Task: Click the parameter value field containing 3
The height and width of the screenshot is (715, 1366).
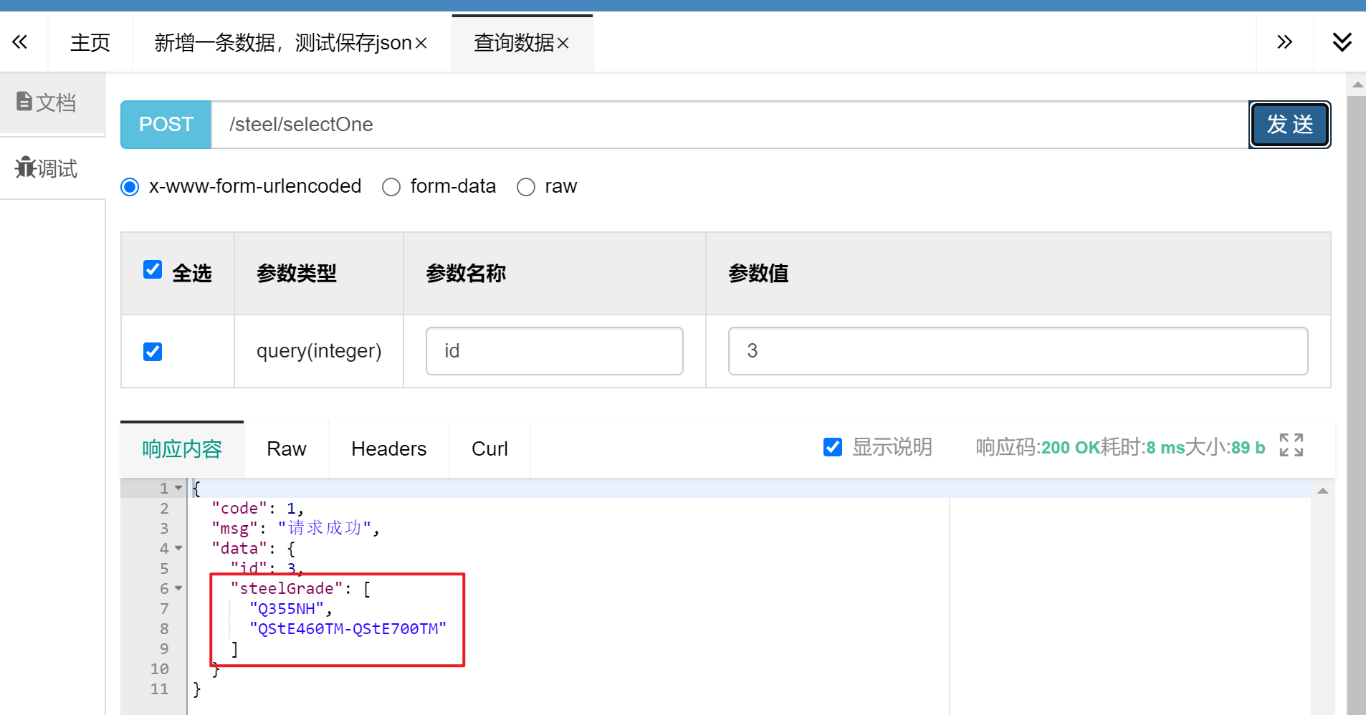Action: (1018, 351)
